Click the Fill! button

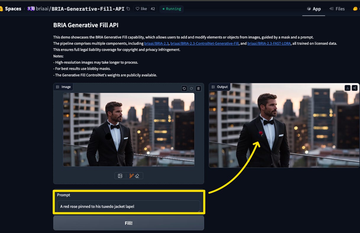[129, 223]
